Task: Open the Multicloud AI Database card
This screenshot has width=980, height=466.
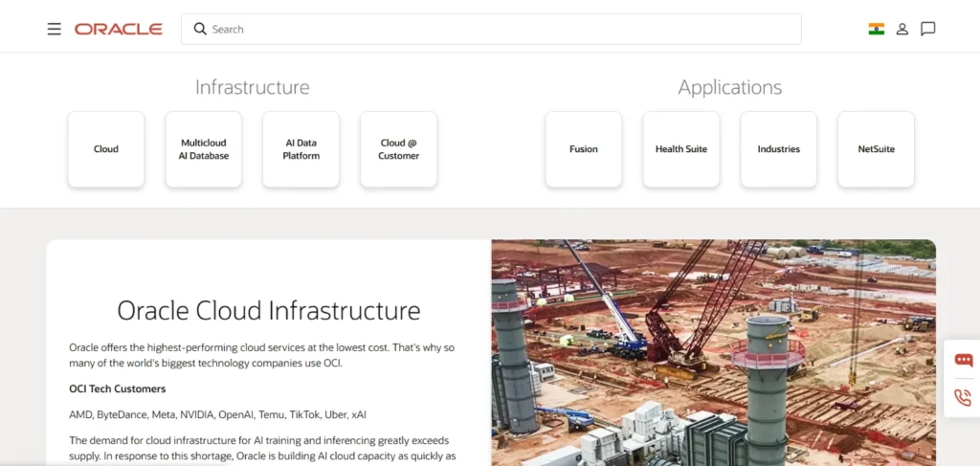Action: pyautogui.click(x=204, y=149)
